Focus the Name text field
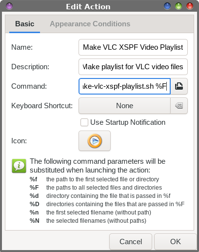 click(133, 47)
